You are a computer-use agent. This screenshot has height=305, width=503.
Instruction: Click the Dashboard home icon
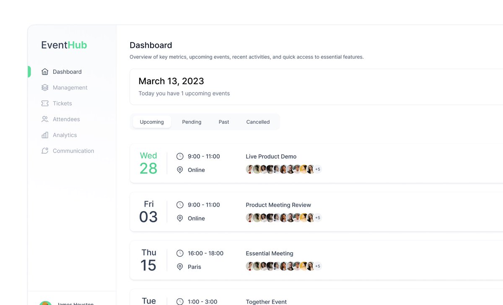click(45, 72)
